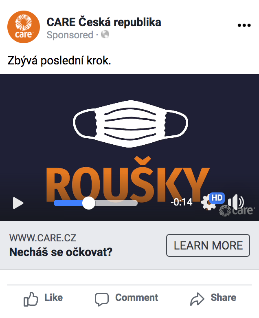Viewport: 259px width, 318px height.
Task: Click the face mask video thumbnail
Action: coord(130,124)
